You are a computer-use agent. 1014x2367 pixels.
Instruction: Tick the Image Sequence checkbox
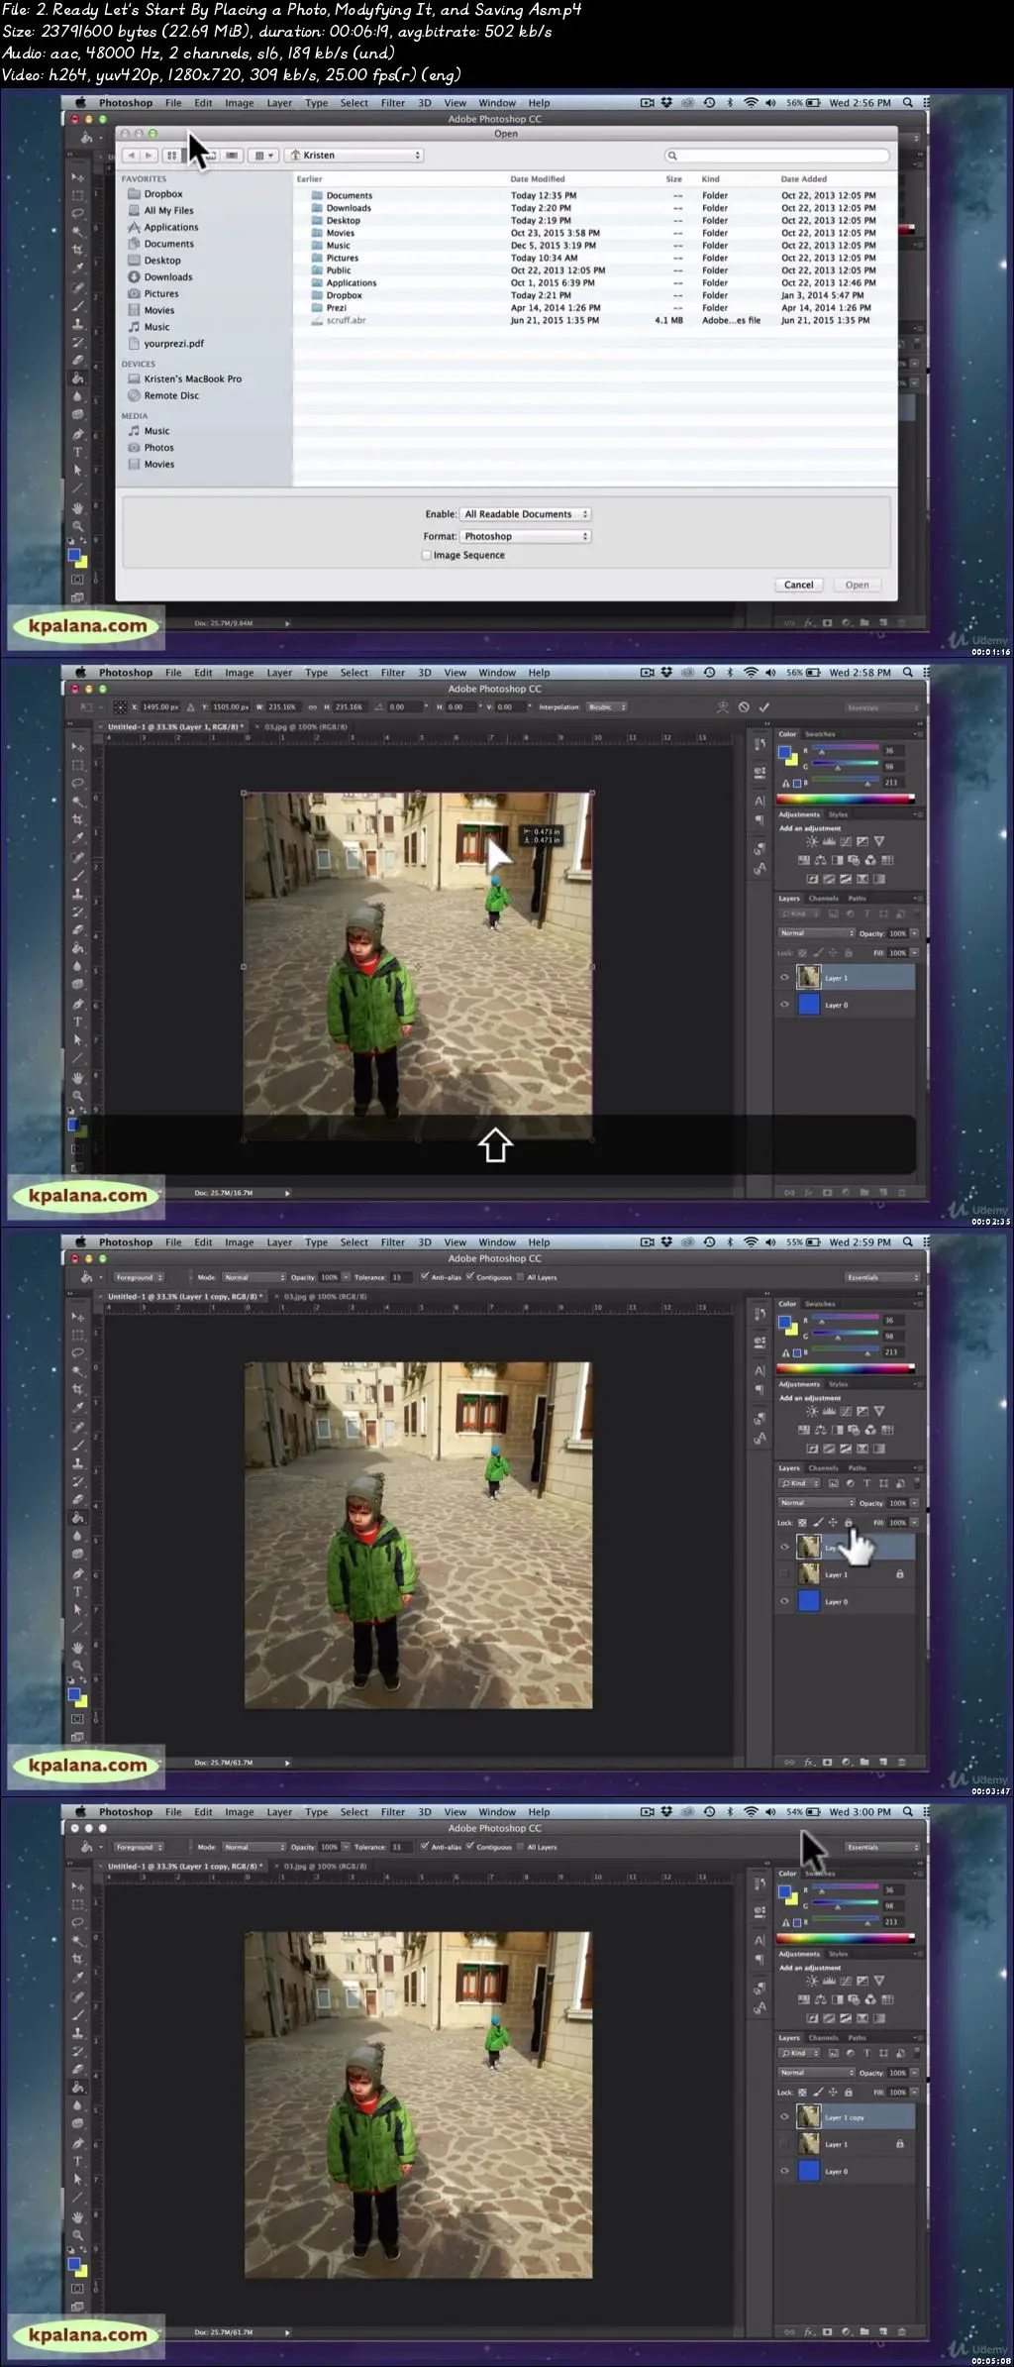(x=427, y=555)
